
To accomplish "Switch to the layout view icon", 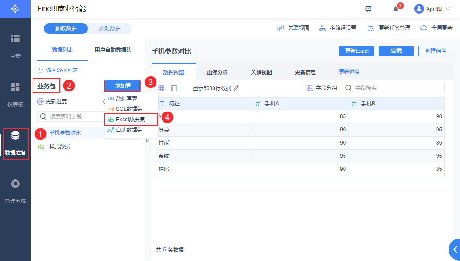I will (x=174, y=88).
